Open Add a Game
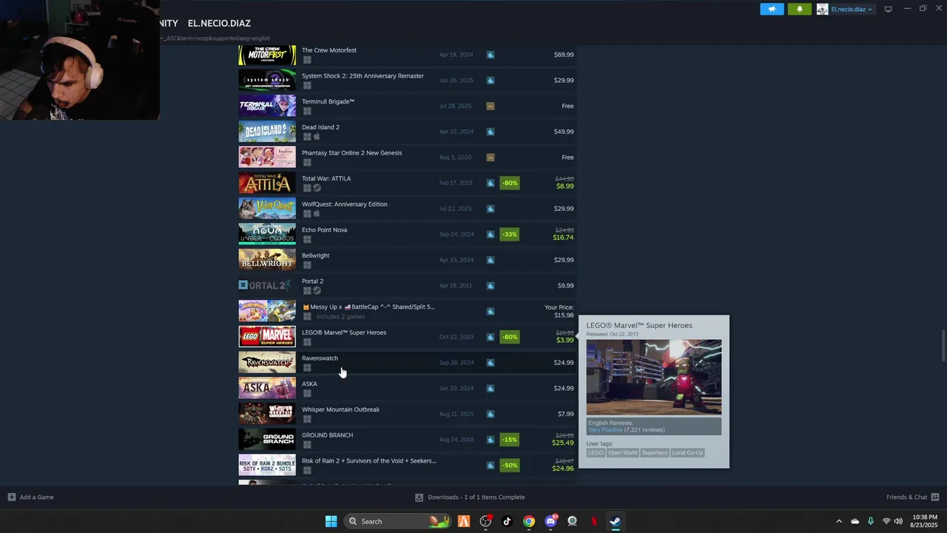 click(x=30, y=497)
